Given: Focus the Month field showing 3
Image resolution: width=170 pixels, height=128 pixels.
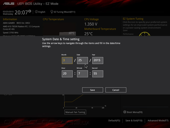Looking at the screenshot, I should [x=67, y=61].
